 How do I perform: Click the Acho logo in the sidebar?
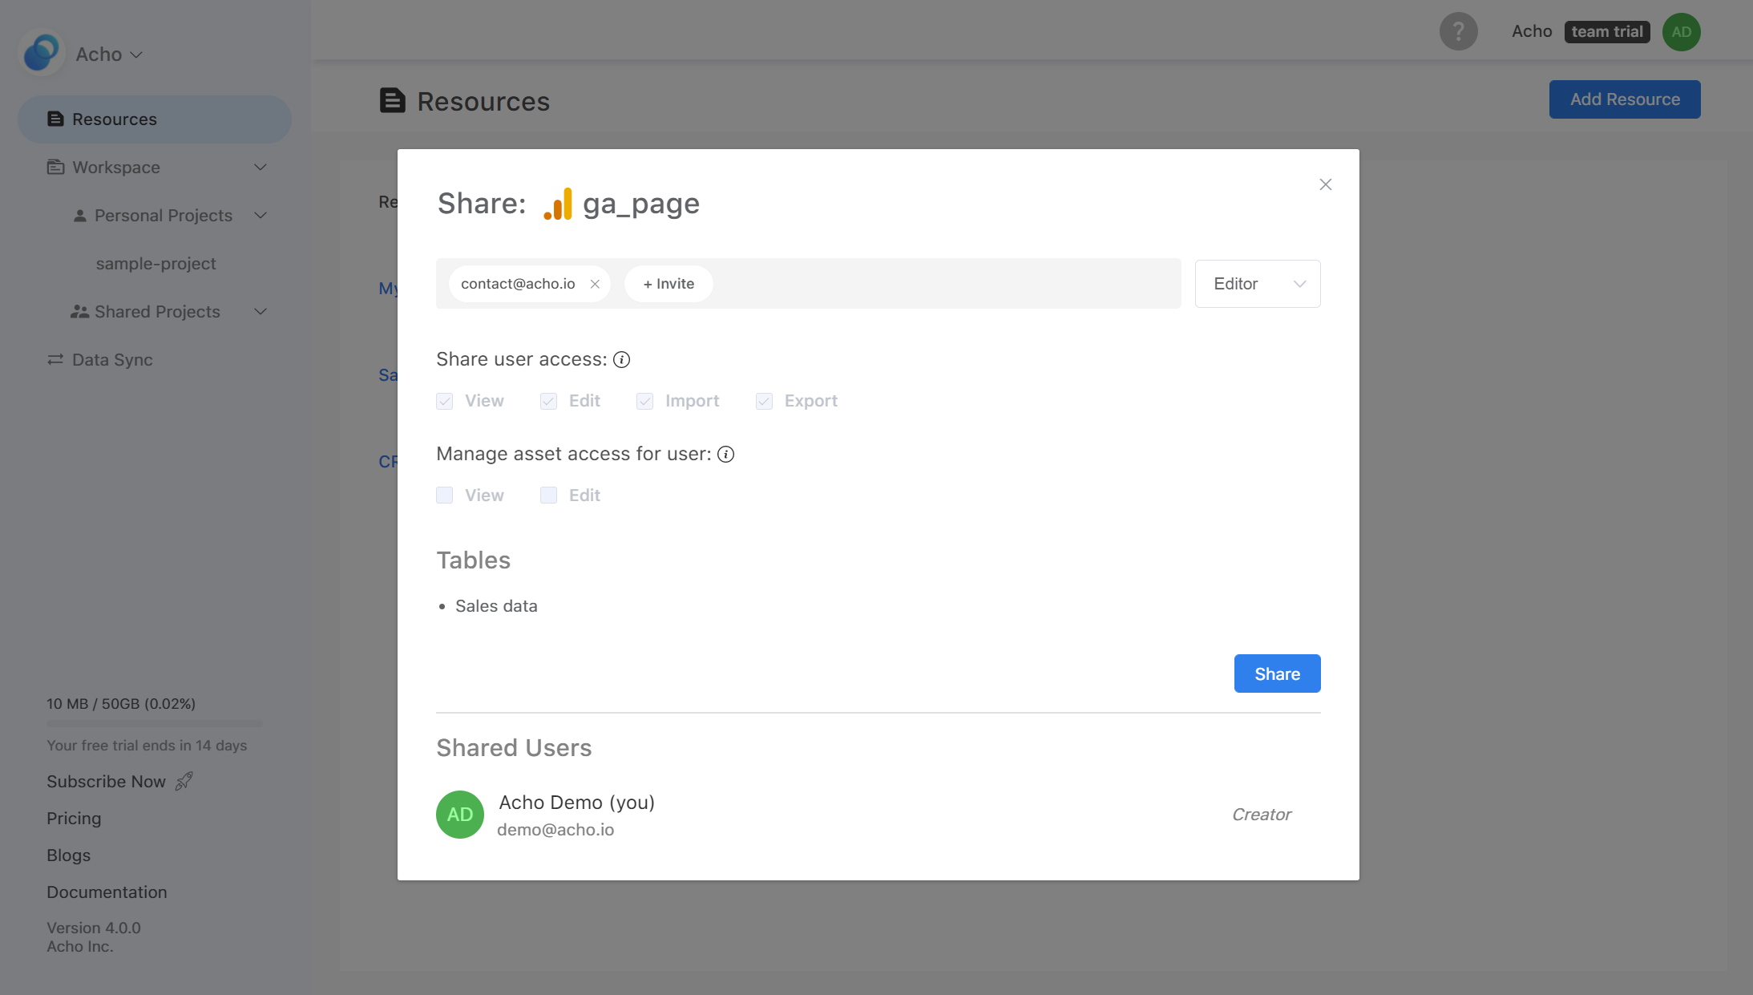tap(41, 53)
